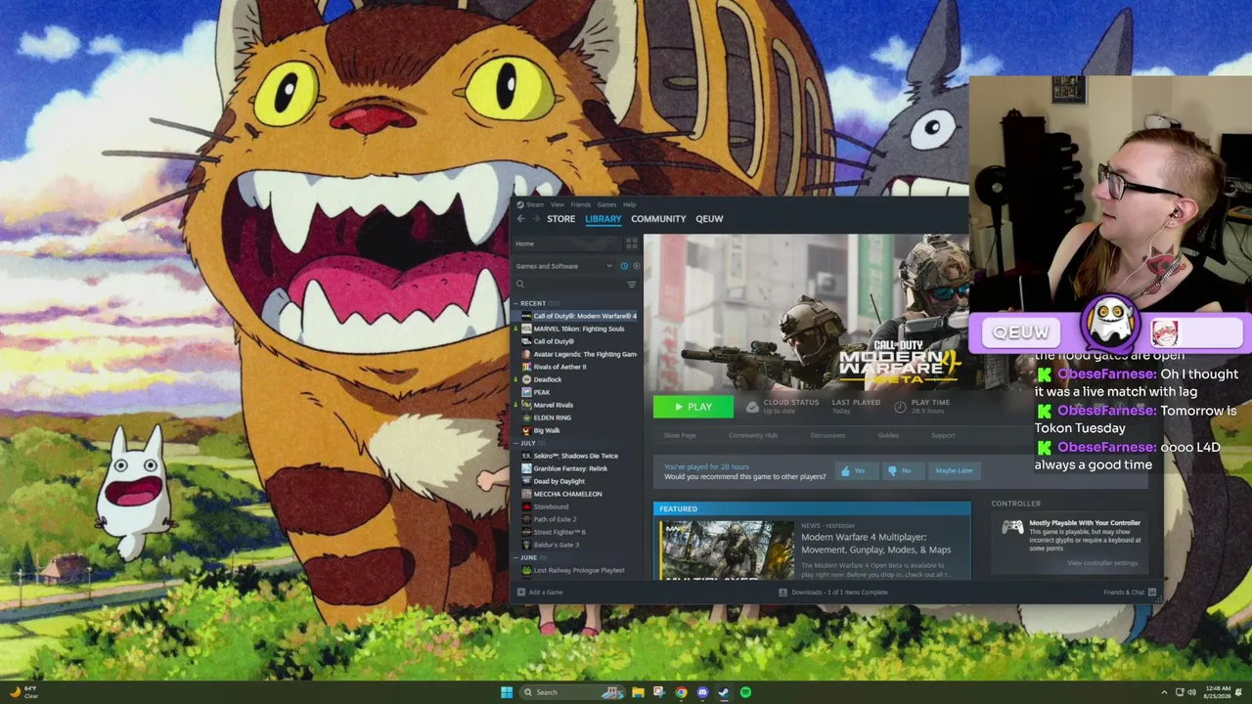Toggle the ready-to-play filter icon

[x=636, y=266]
